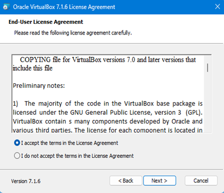The image size is (224, 193).
Task: Click the 'I accept the terms' label text
Action: tap(69, 143)
